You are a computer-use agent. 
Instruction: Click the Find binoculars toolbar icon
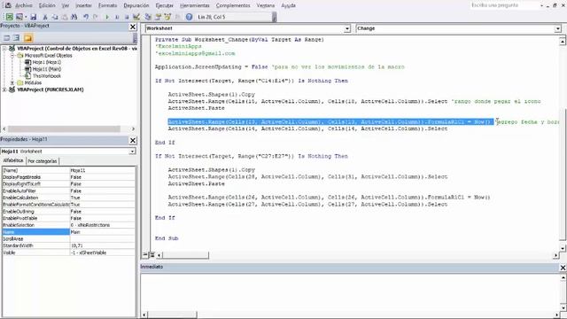(x=74, y=17)
